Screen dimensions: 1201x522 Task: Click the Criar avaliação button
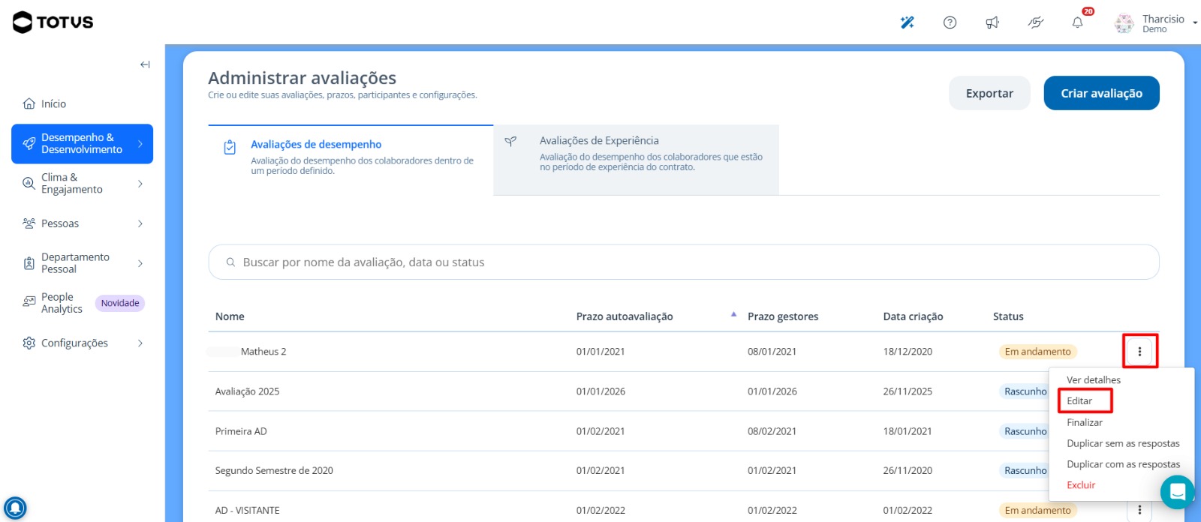point(1101,93)
